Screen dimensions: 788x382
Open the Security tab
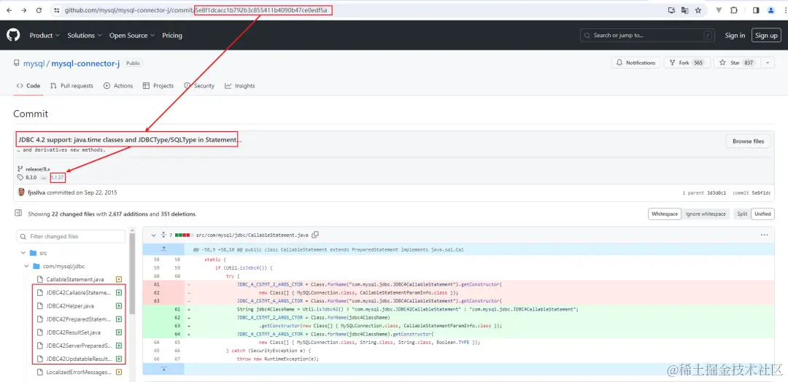pyautogui.click(x=199, y=86)
